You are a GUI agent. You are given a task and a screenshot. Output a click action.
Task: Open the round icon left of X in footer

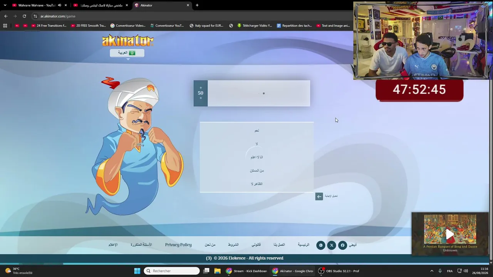point(321,245)
